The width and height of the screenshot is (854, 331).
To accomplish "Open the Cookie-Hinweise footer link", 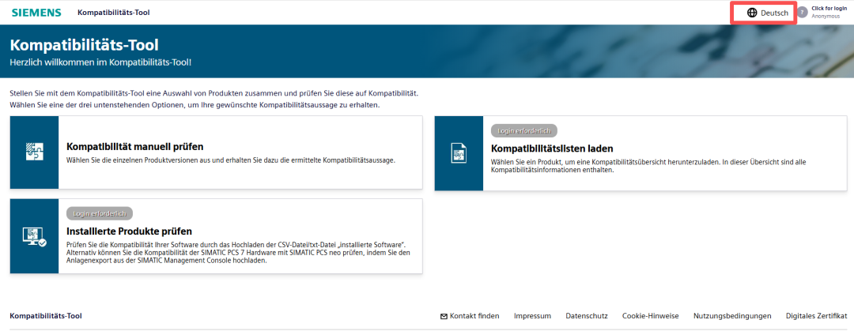I will coord(650,316).
